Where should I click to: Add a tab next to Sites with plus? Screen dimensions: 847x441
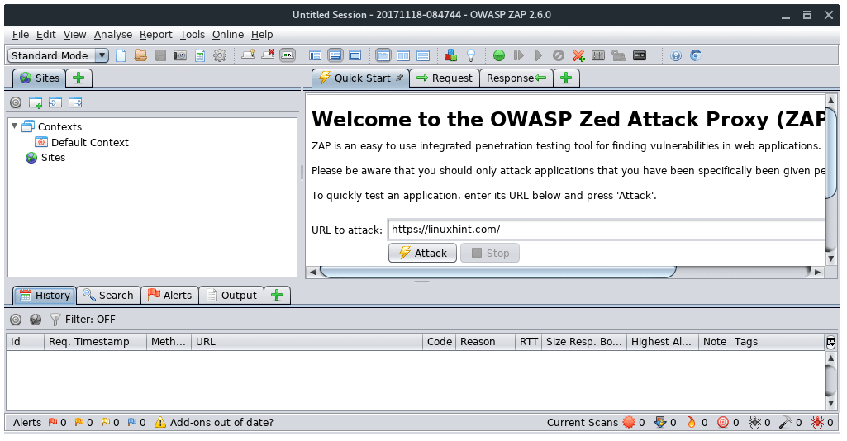point(79,78)
